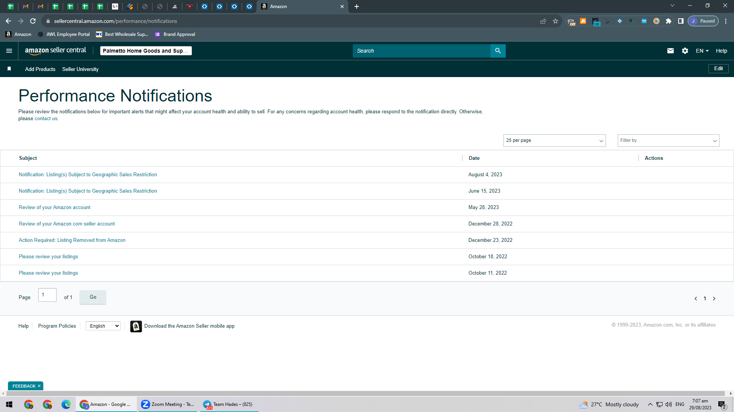Image resolution: width=734 pixels, height=412 pixels.
Task: Close the Amazon browser tab
Action: click(342, 6)
